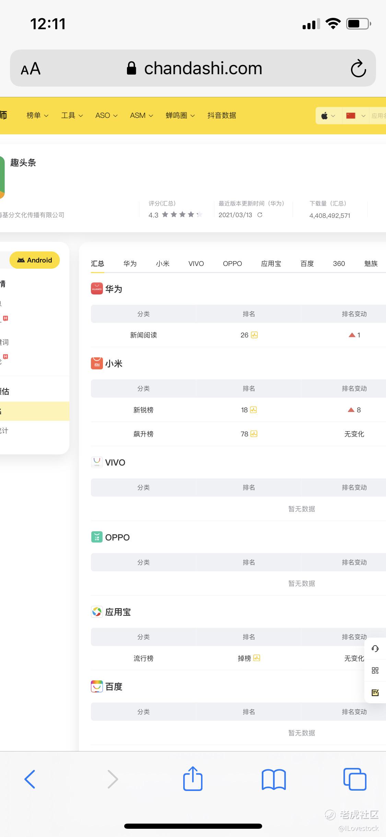Click the Xiaomi store logo icon
The image size is (386, 837).
[x=97, y=364]
